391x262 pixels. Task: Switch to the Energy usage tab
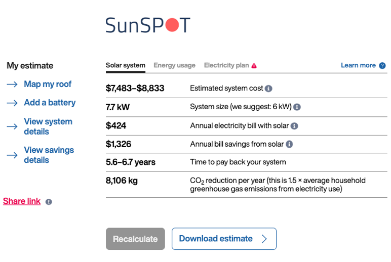point(174,65)
